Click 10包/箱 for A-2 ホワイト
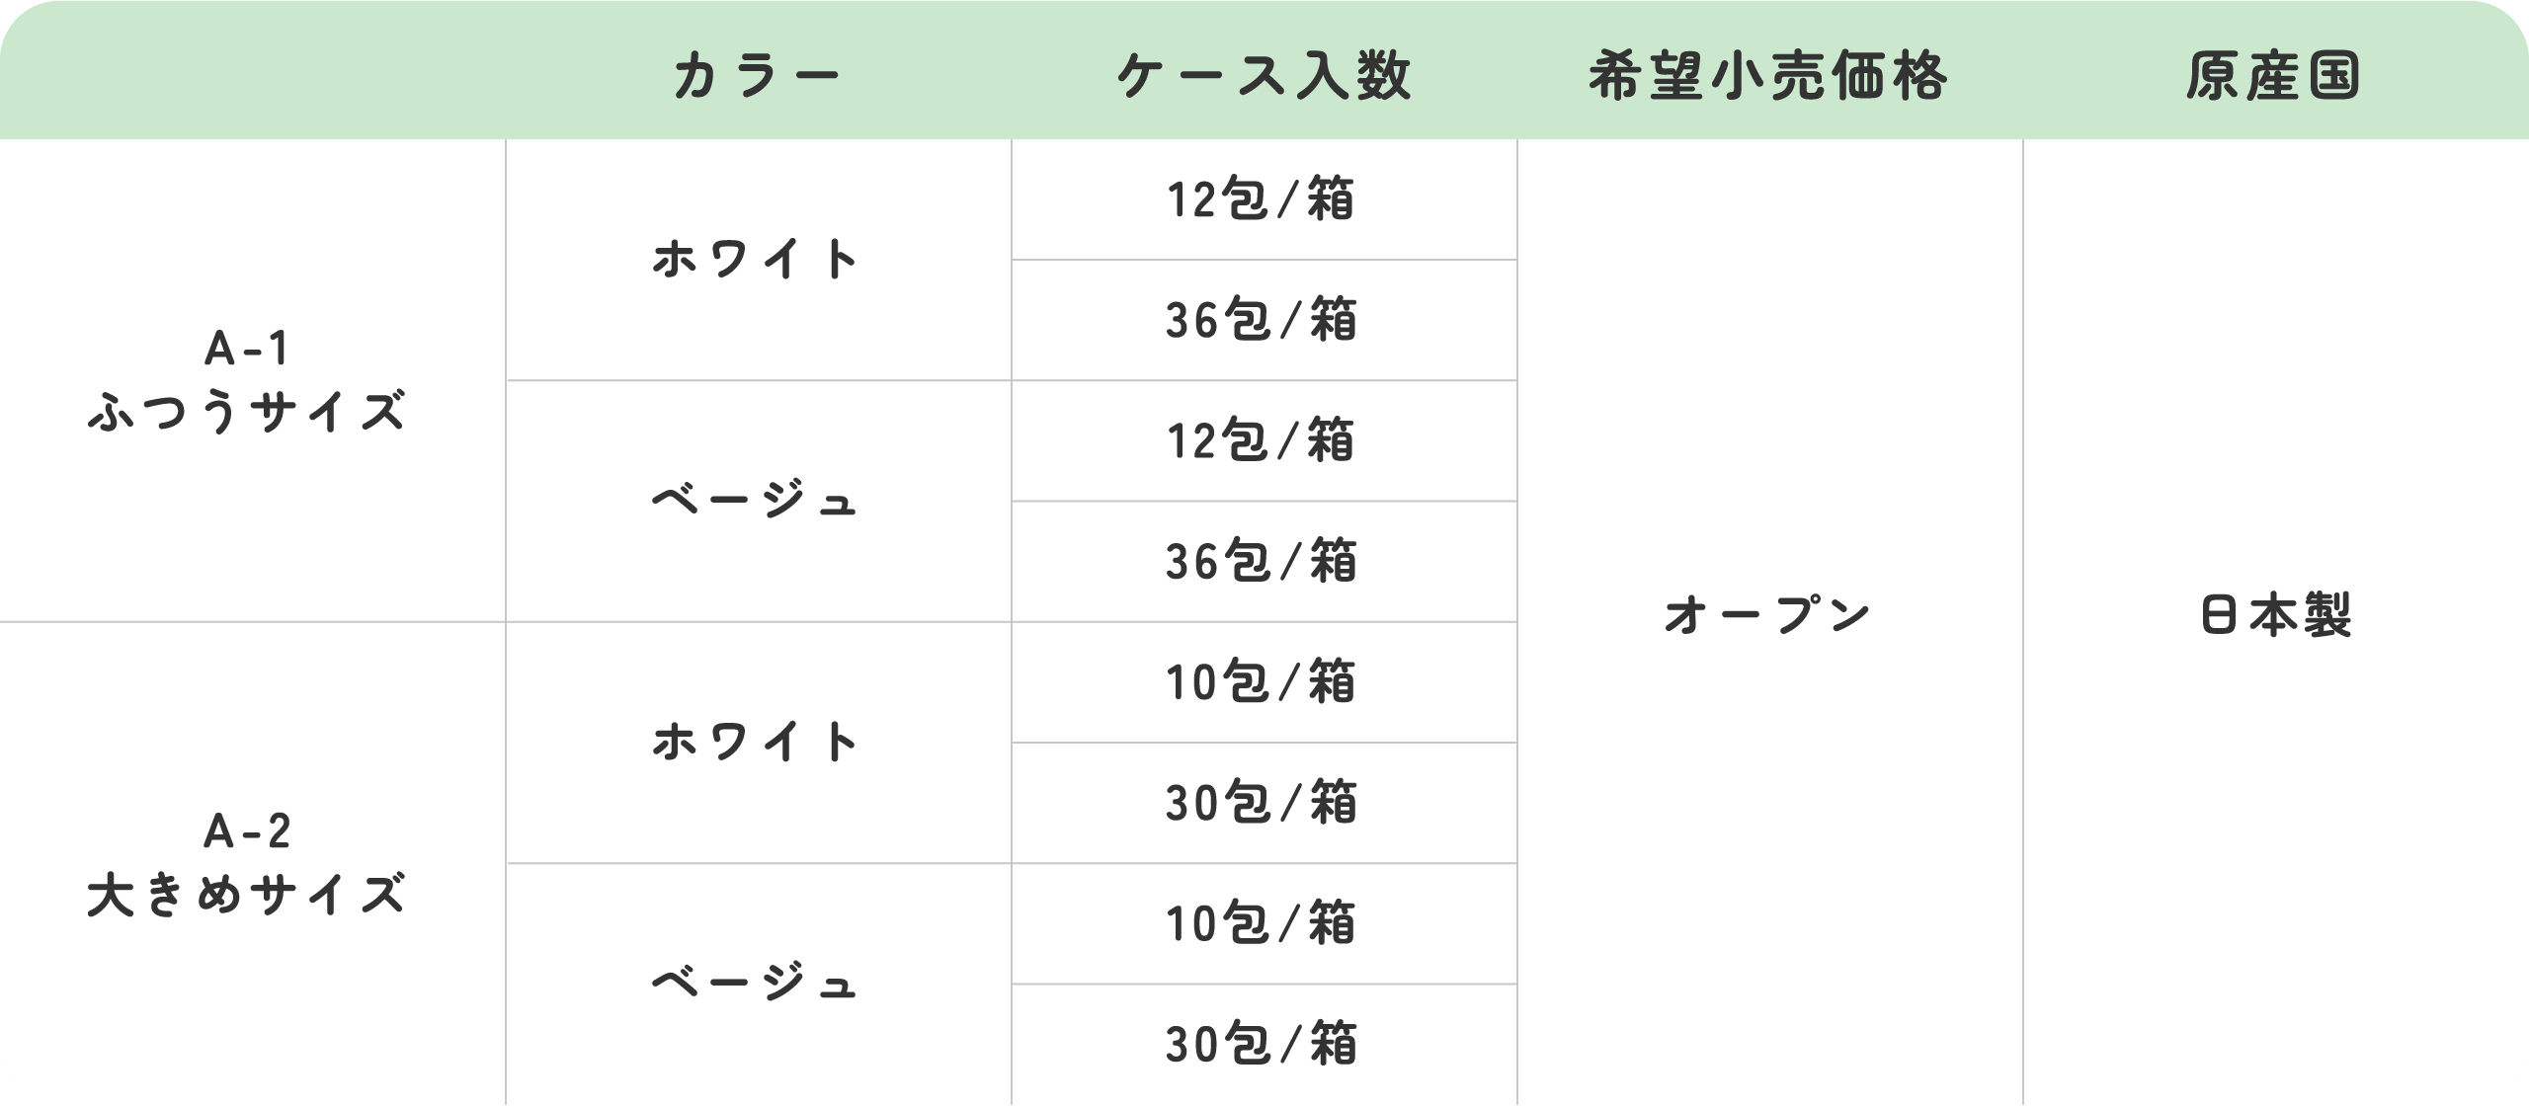The image size is (2529, 1106). (1262, 682)
